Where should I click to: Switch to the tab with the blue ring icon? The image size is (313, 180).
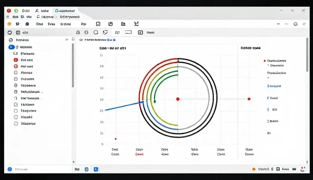pyautogui.click(x=65, y=11)
